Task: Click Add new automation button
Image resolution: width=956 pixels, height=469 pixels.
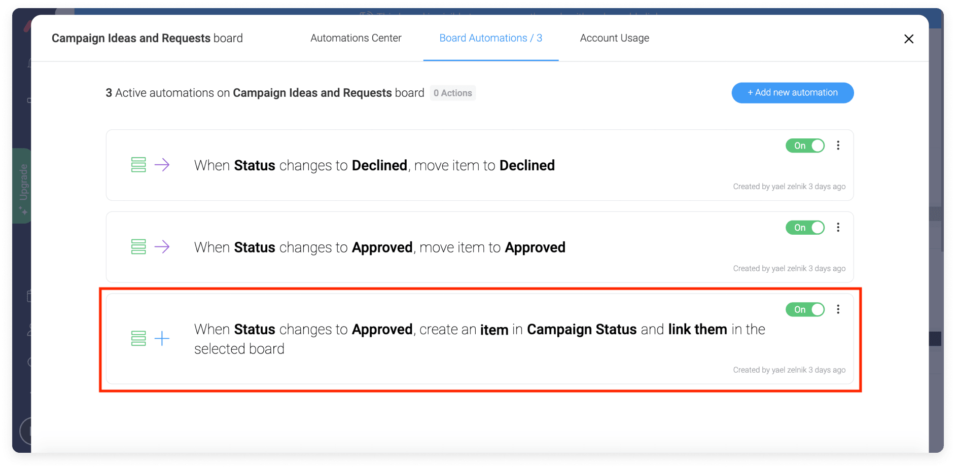Action: [x=792, y=93]
